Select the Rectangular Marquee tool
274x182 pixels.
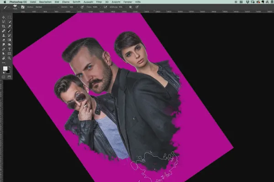[9, 17]
